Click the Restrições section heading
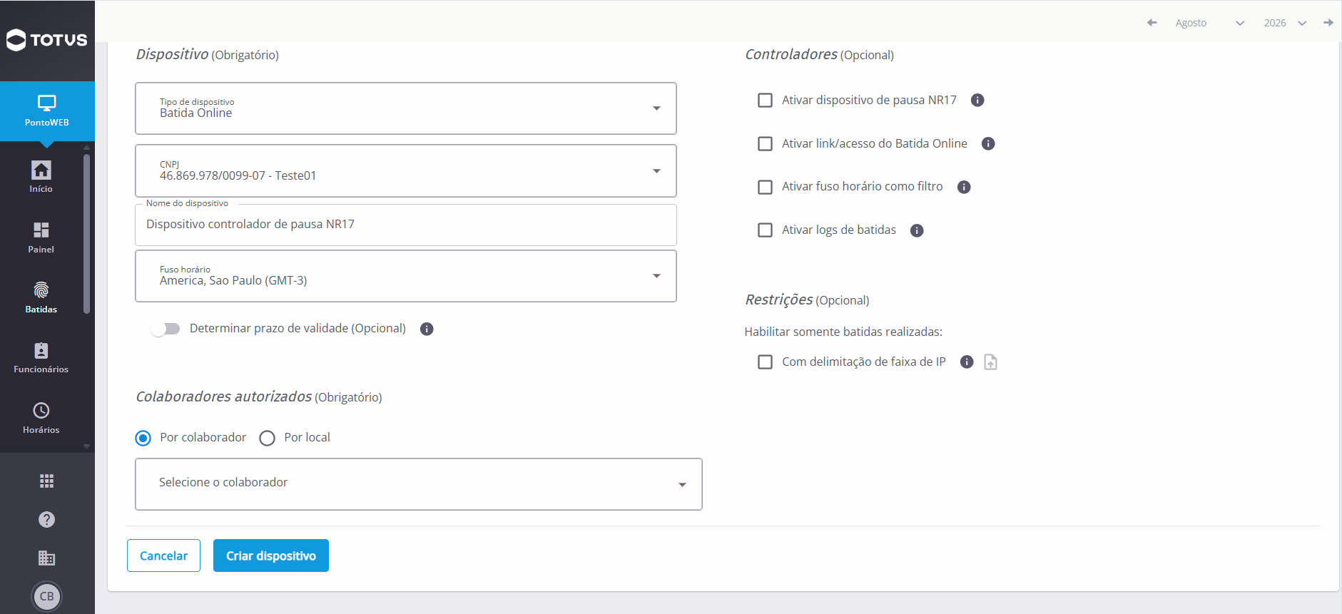 (779, 300)
